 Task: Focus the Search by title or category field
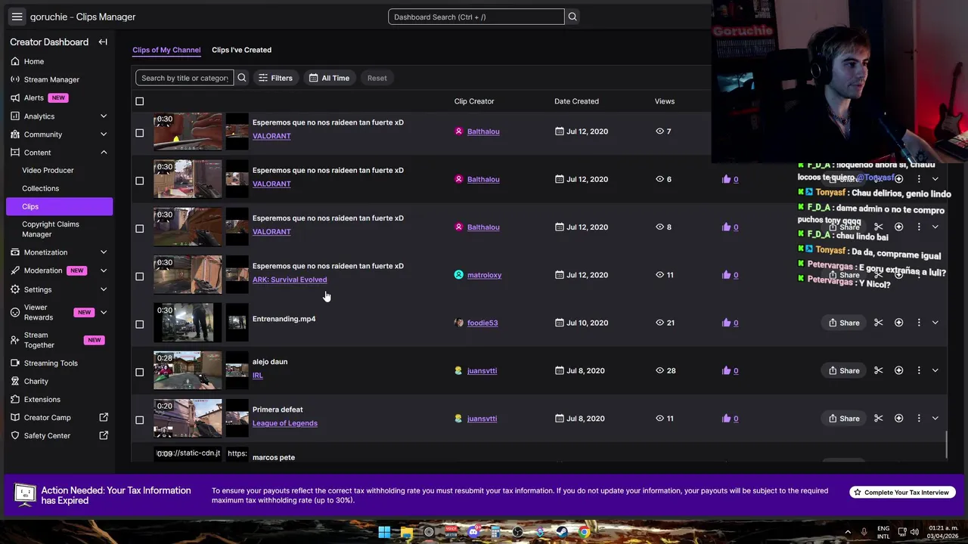pyautogui.click(x=185, y=78)
